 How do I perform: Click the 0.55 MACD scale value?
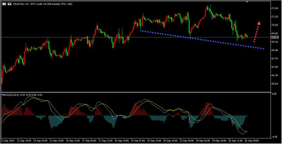coord(274,94)
